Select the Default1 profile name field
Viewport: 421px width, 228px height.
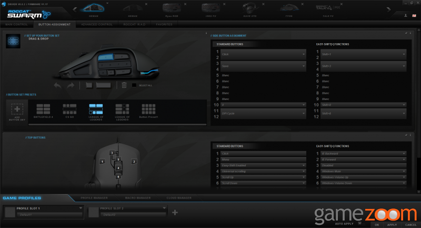(x=49, y=215)
